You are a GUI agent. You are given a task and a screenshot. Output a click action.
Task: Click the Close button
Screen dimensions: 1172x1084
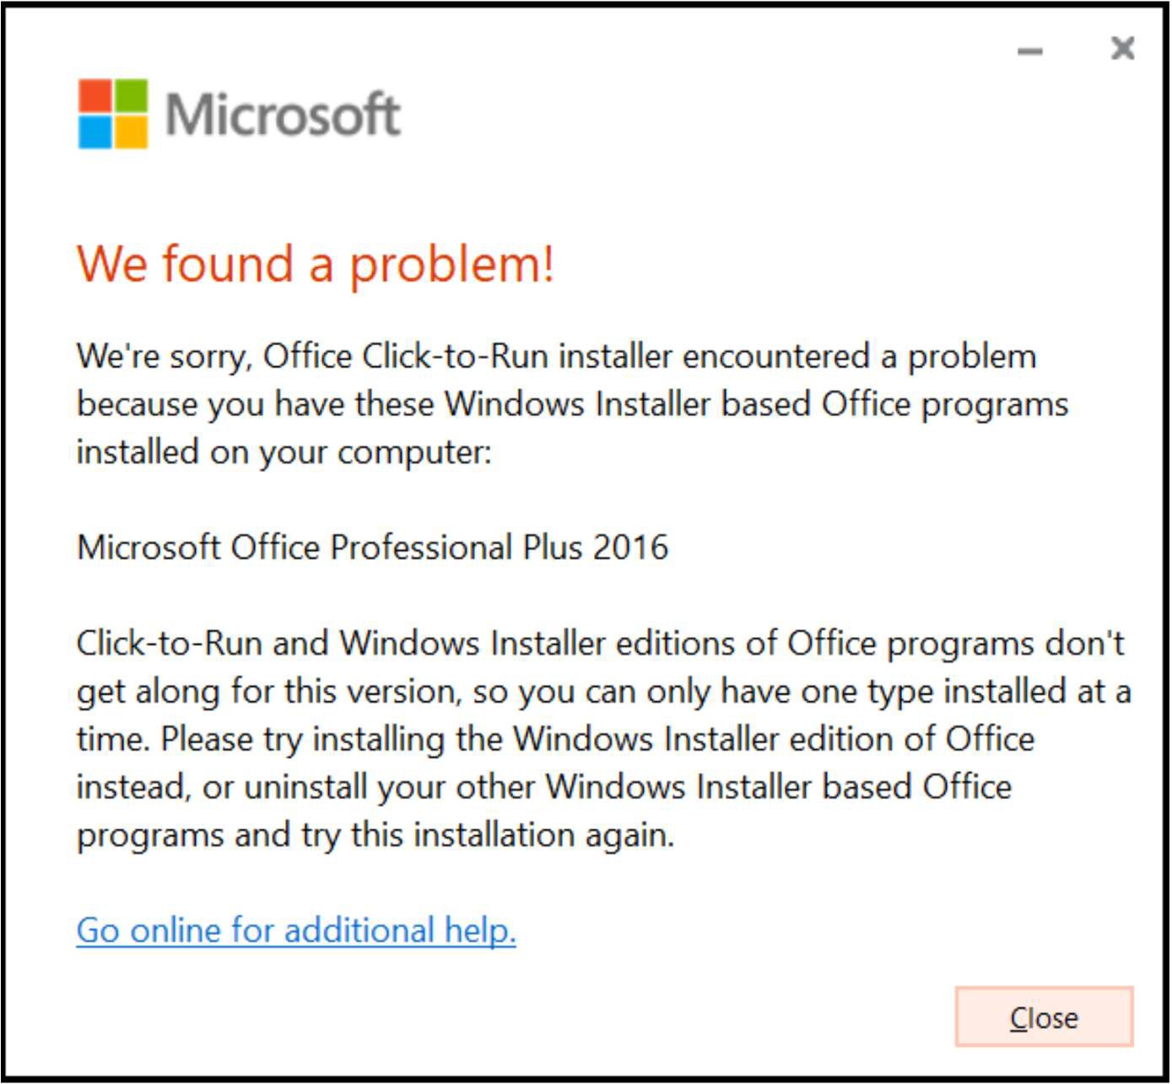click(x=1044, y=1017)
